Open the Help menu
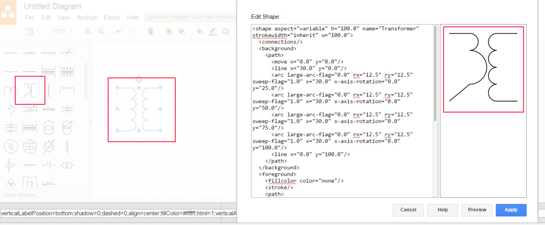 [x=133, y=17]
